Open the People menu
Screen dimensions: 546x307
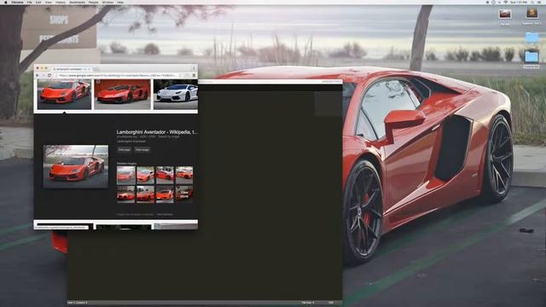click(x=93, y=2)
